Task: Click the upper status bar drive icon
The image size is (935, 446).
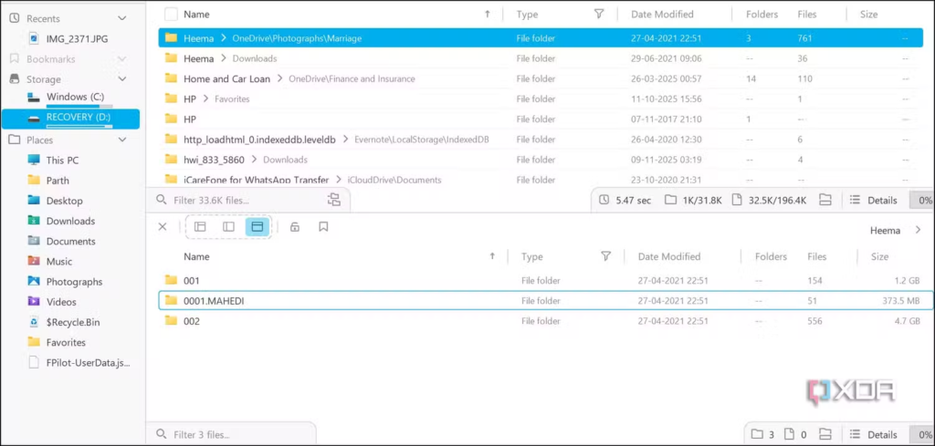Action: point(825,200)
